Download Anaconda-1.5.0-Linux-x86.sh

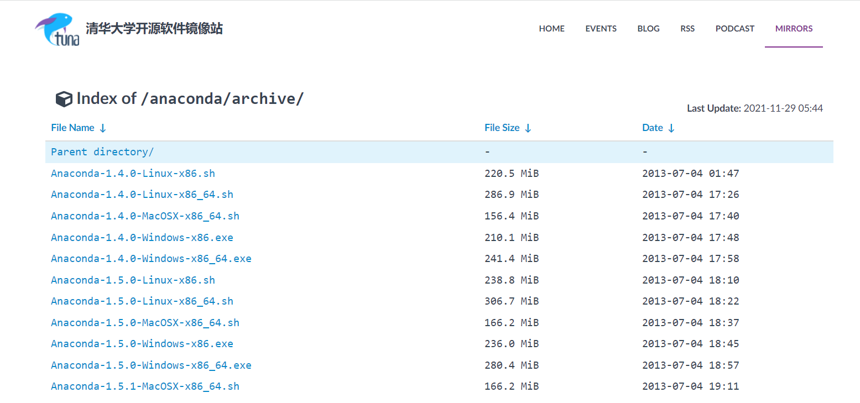(x=133, y=280)
